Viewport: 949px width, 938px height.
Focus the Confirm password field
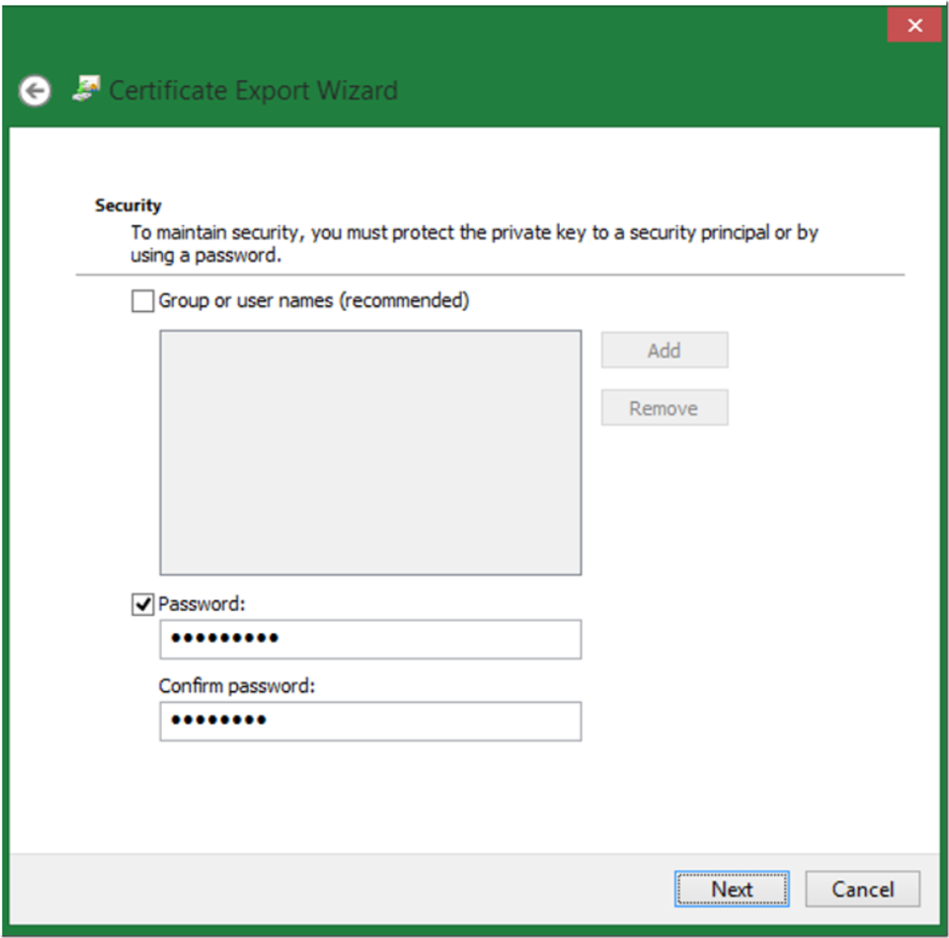[x=371, y=721]
